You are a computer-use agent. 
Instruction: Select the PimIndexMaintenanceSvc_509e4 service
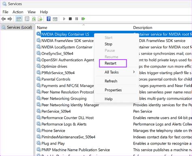(68, 137)
